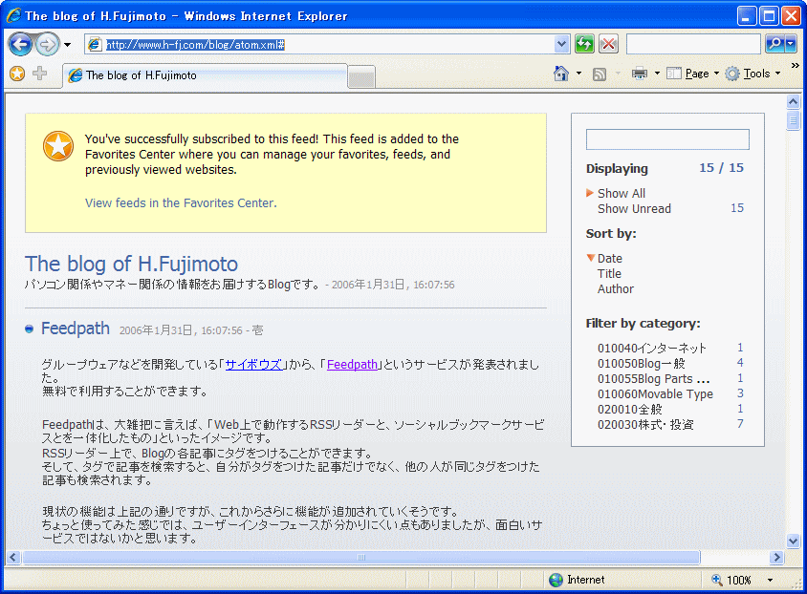Open the feeds icon dropdown arrow
Image resolution: width=807 pixels, height=594 pixels.
click(x=618, y=74)
